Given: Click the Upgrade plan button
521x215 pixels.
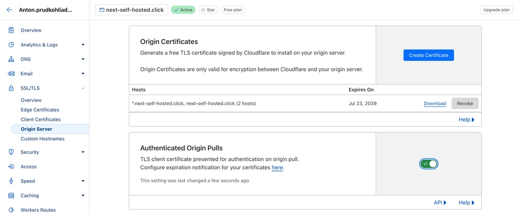Looking at the screenshot, I should 495,10.
